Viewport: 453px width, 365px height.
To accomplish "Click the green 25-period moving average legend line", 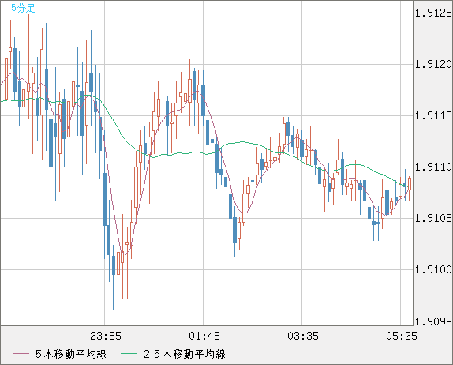I will pyautogui.click(x=129, y=354).
